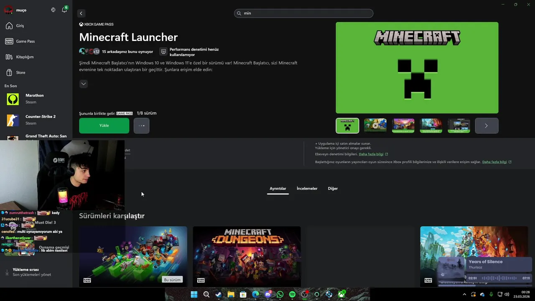This screenshot has width=535, height=301.
Task: Open taskbar Search
Action: coord(206,294)
